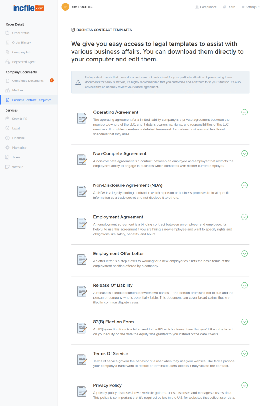
Task: Click the Taxes icon in sidebar
Action: pos(8,157)
